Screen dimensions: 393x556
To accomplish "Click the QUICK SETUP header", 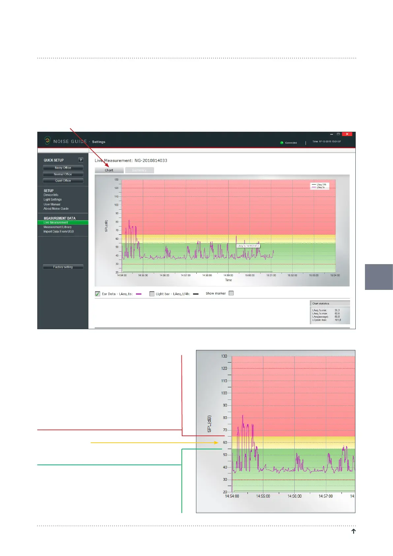I will pyautogui.click(x=54, y=160).
